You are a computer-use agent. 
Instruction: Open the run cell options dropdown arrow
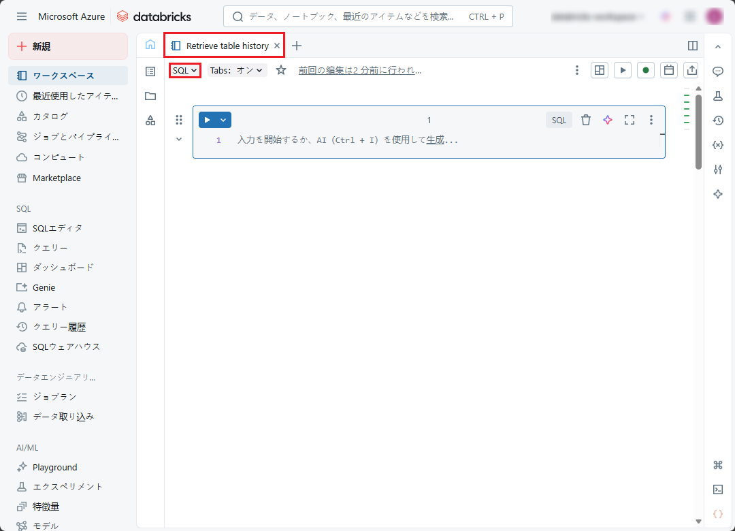click(223, 120)
